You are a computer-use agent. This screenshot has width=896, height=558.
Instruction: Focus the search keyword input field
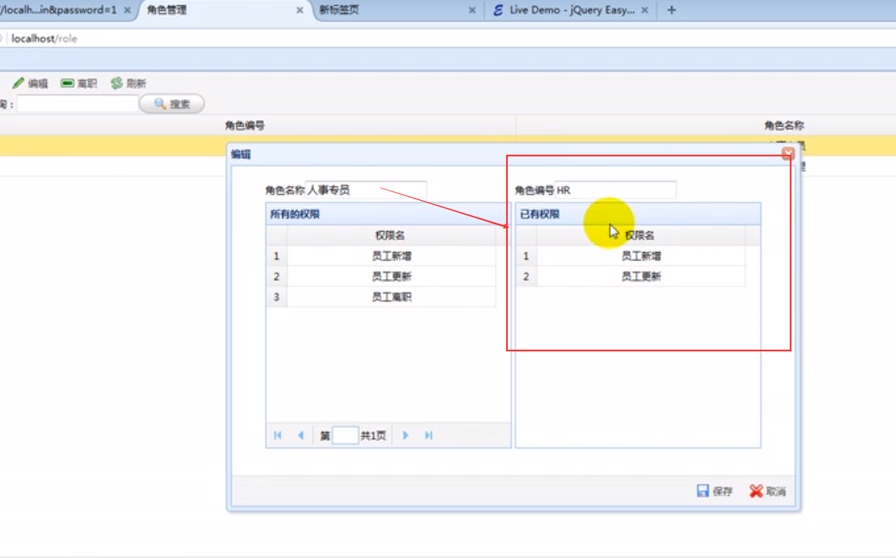click(78, 104)
